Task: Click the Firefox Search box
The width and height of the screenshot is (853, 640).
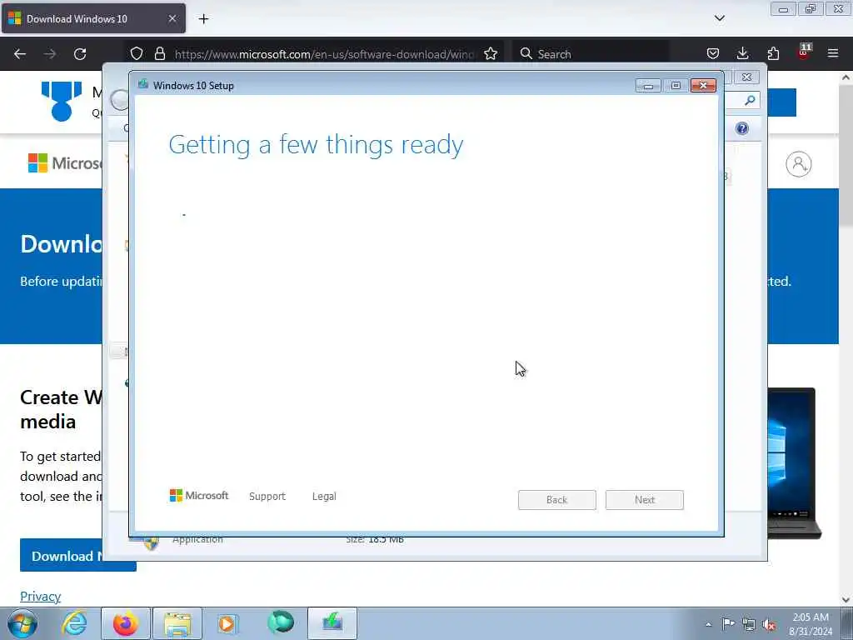Action: pos(592,54)
